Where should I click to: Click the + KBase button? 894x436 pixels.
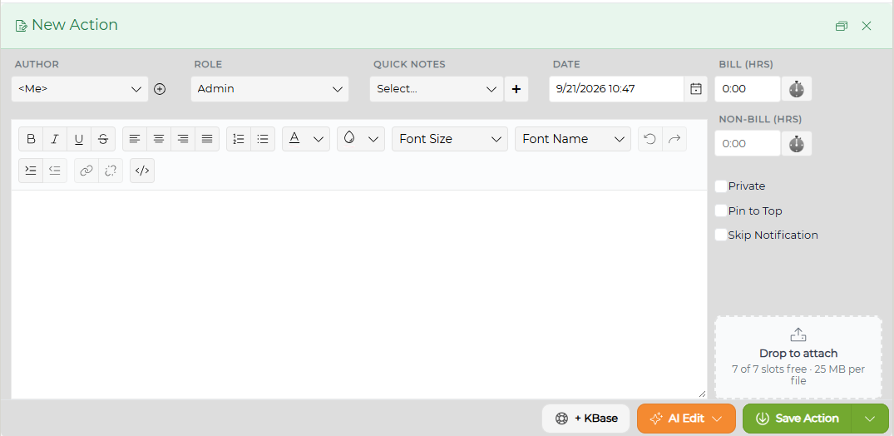point(586,419)
